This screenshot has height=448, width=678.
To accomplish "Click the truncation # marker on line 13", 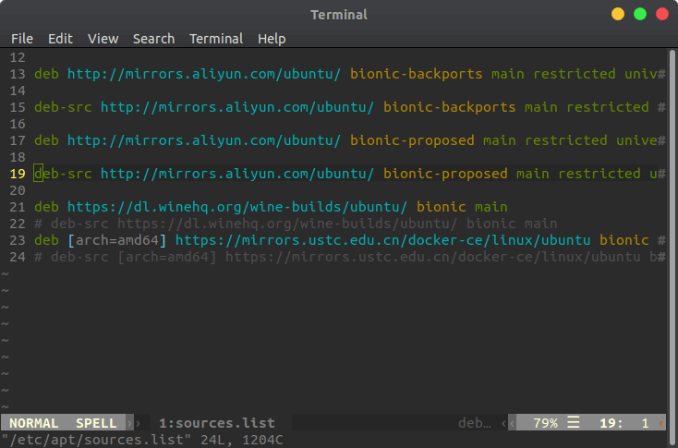I will pos(661,74).
